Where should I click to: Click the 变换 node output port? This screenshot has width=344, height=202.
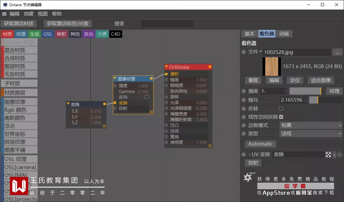click(x=104, y=104)
